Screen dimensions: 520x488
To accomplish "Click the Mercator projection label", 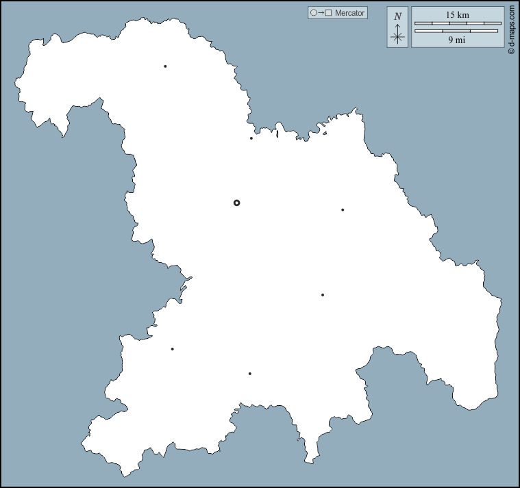I will (x=350, y=12).
